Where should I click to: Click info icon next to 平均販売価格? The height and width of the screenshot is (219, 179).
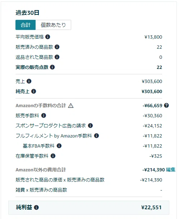pos(48,37)
